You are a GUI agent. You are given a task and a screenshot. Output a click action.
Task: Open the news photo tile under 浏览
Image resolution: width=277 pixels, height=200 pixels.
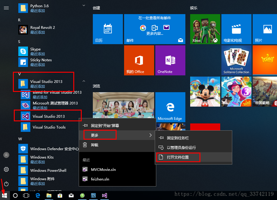[123, 105]
